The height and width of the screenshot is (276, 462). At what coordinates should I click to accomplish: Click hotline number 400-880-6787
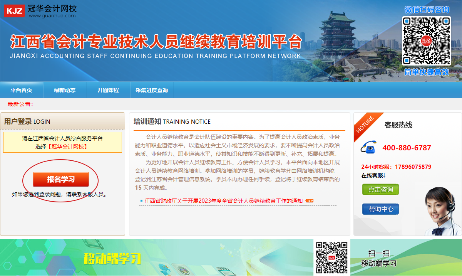coord(407,148)
